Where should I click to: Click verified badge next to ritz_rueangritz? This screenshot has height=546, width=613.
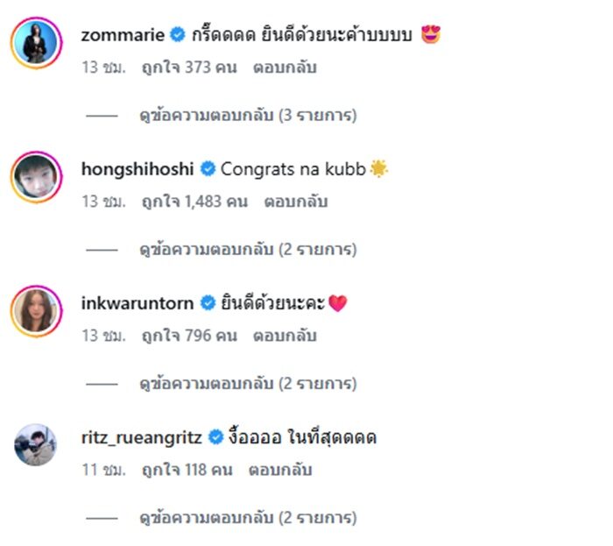[x=215, y=436]
